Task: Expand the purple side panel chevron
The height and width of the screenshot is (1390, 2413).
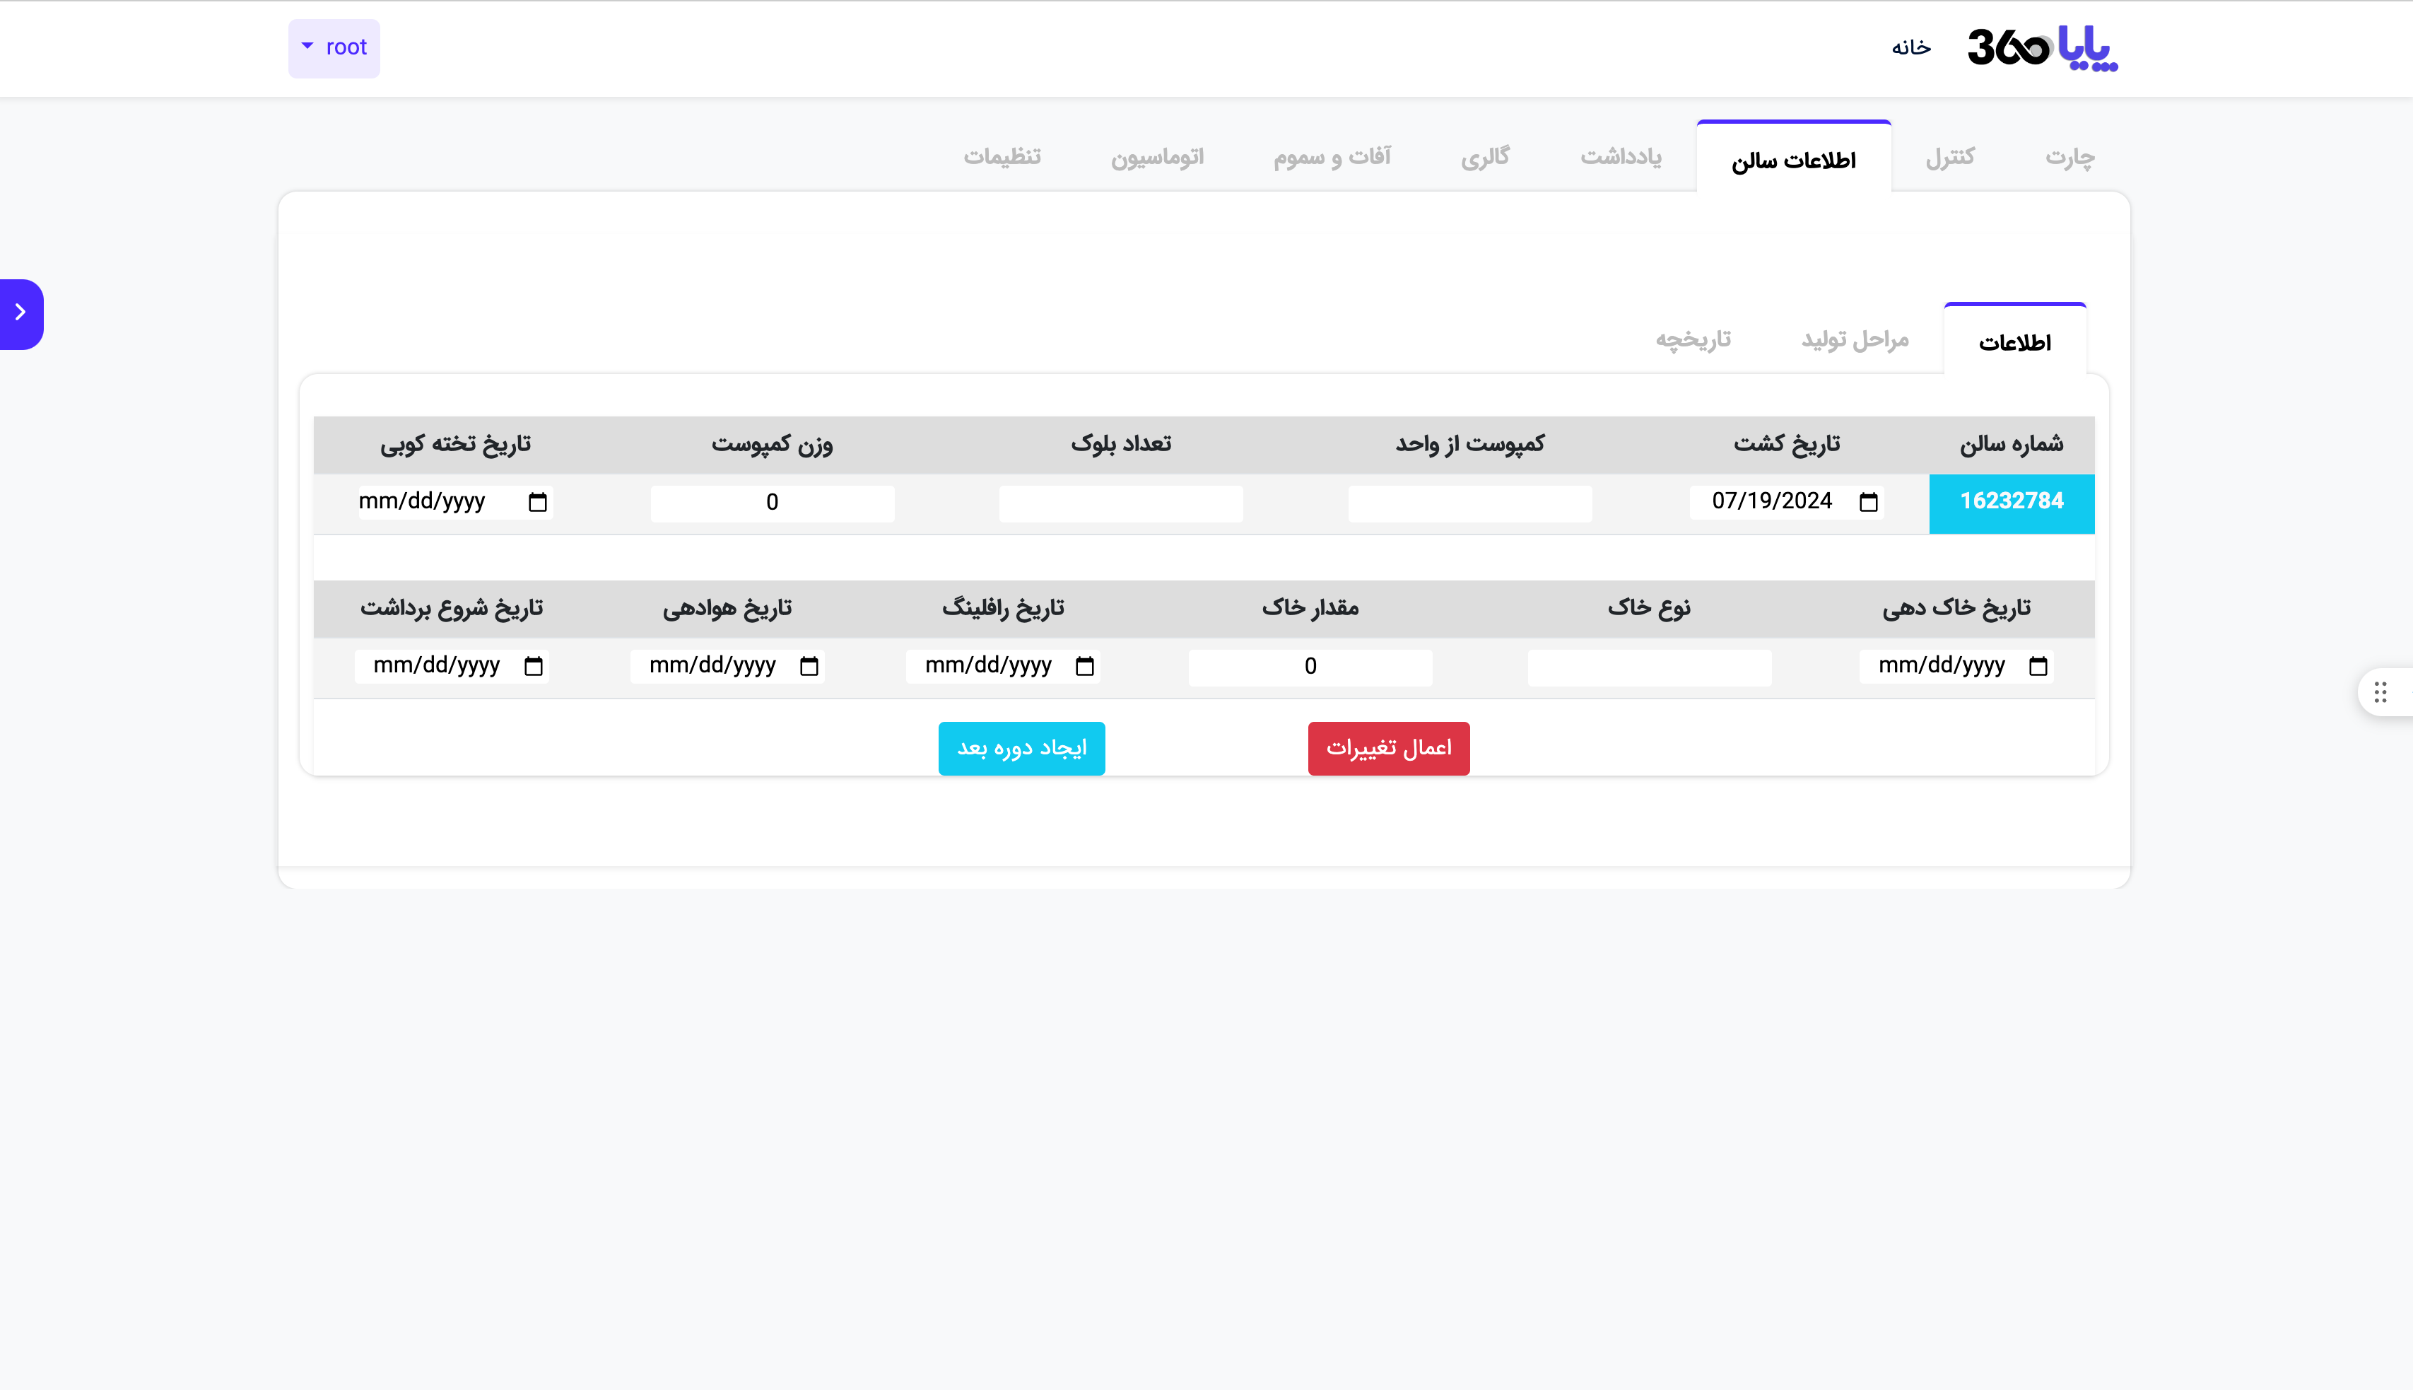Action: (x=21, y=313)
